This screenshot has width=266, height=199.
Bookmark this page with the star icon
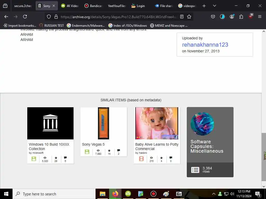(189, 17)
